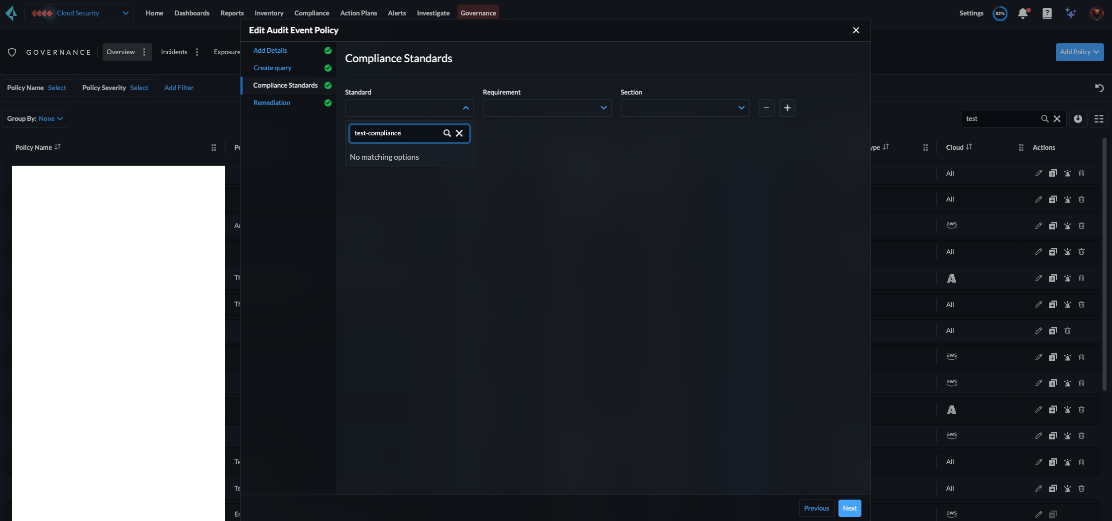Click the test-compliance search input field
The image size is (1112, 521).
coord(396,133)
